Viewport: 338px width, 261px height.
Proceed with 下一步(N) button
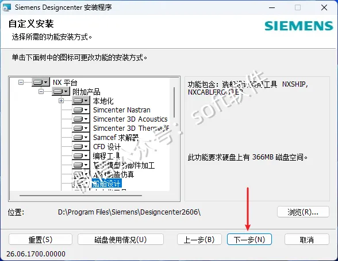pos(249,239)
